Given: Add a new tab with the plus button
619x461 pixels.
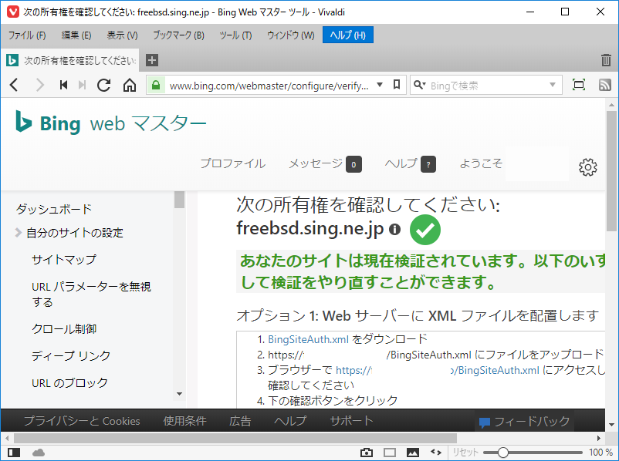Looking at the screenshot, I should [x=152, y=60].
